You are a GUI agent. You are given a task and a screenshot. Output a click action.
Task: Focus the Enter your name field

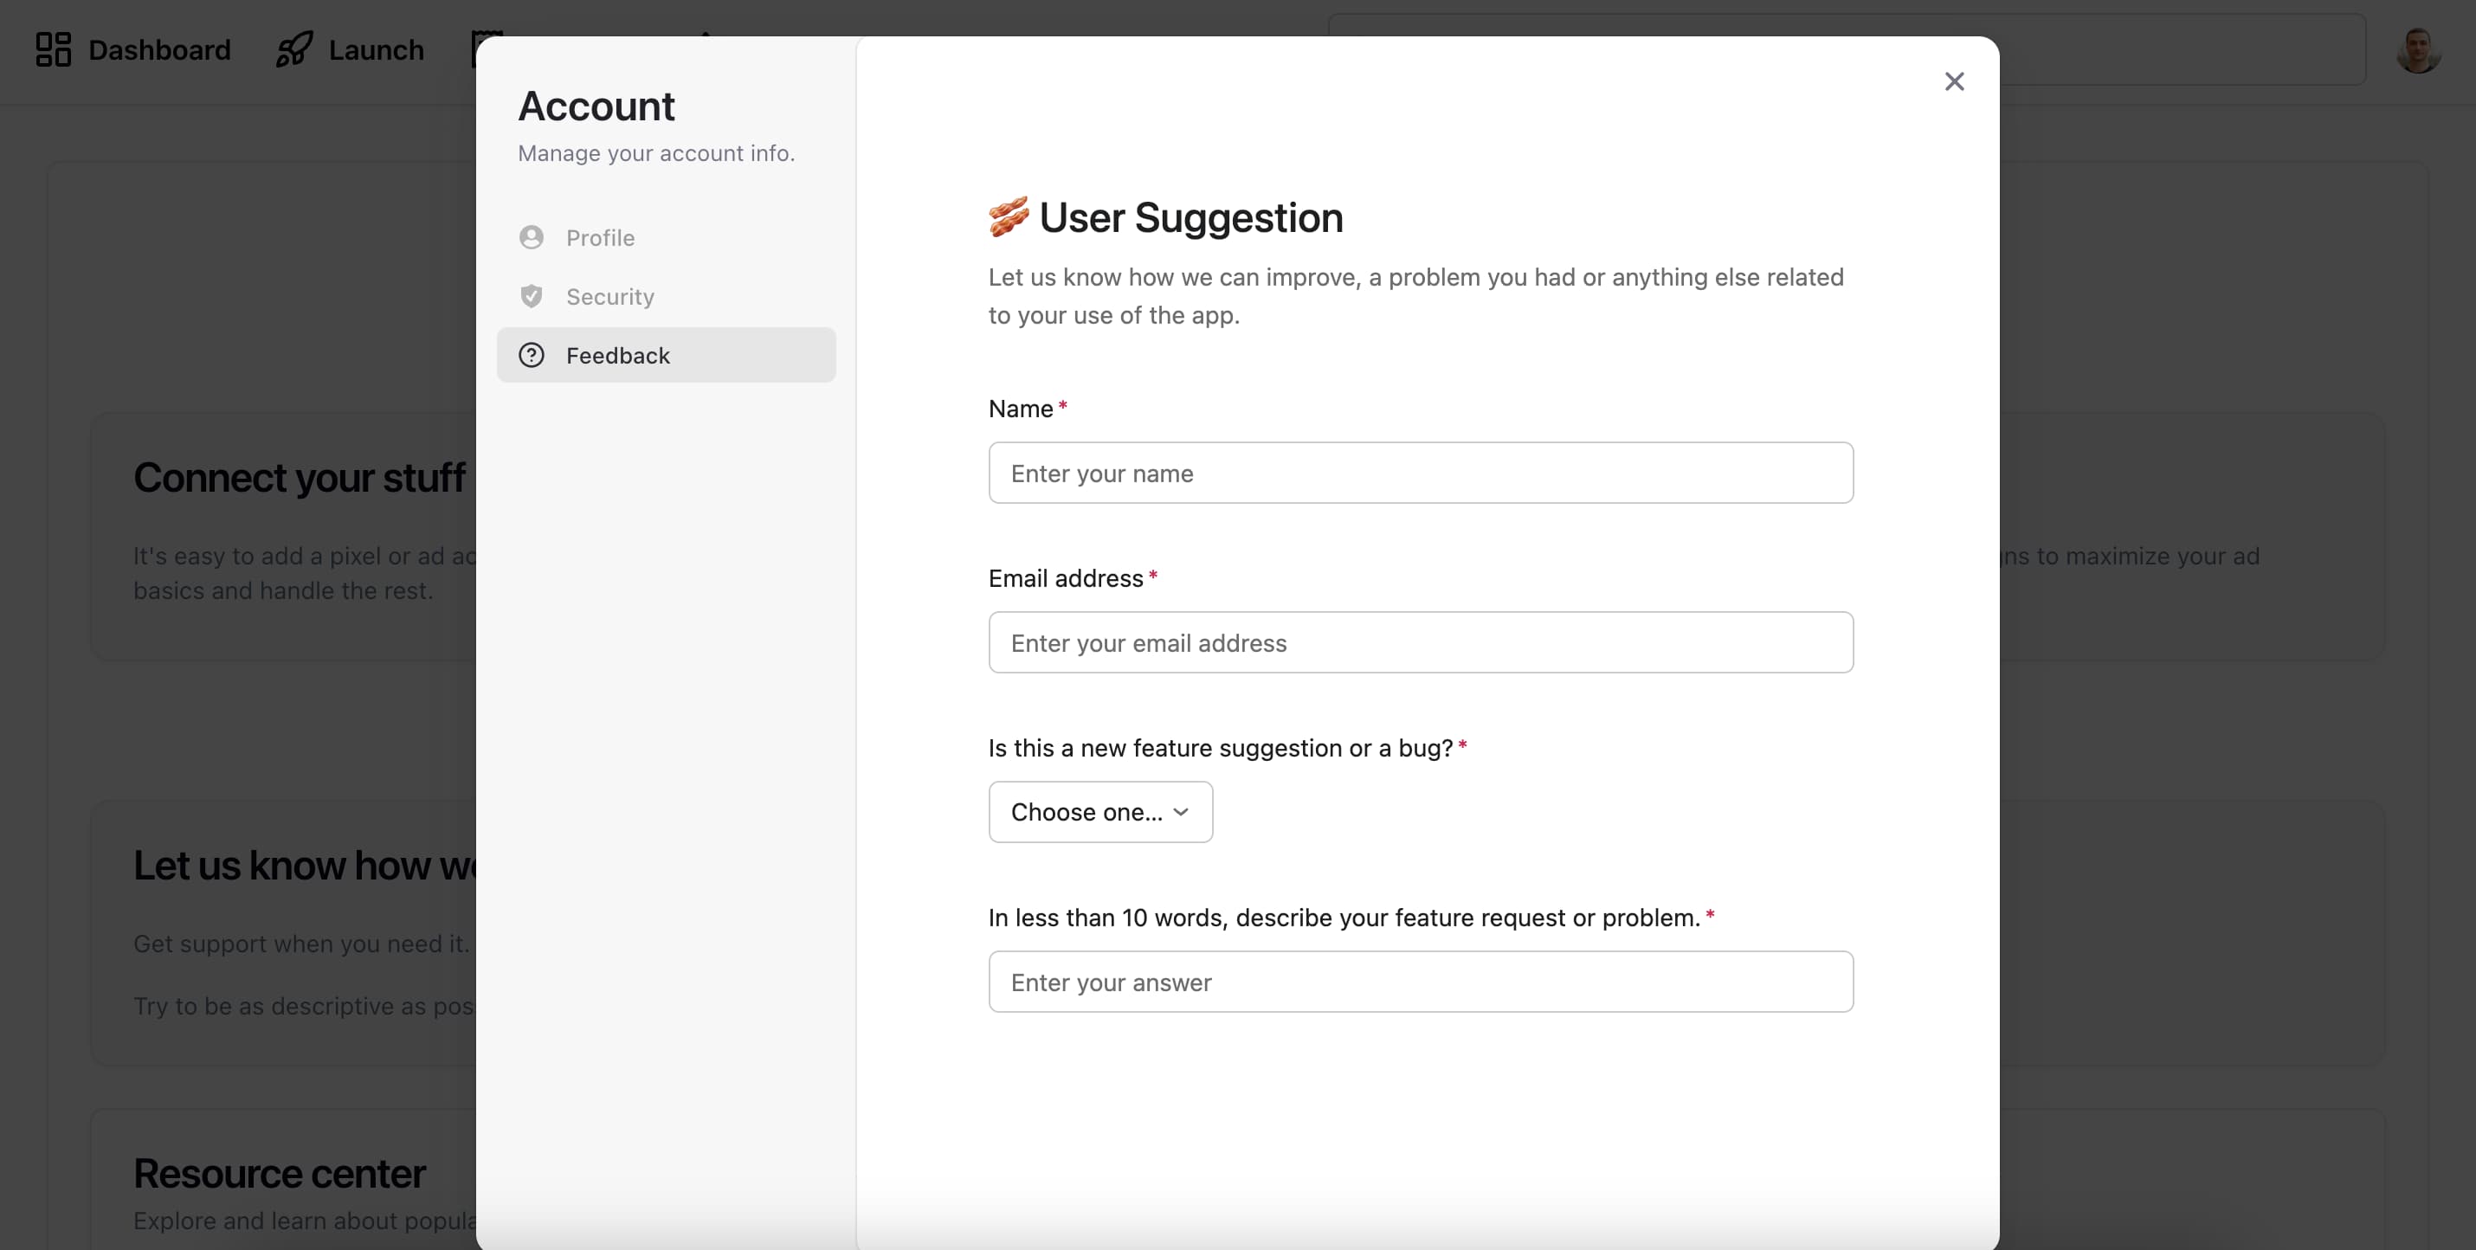pyautogui.click(x=1421, y=473)
